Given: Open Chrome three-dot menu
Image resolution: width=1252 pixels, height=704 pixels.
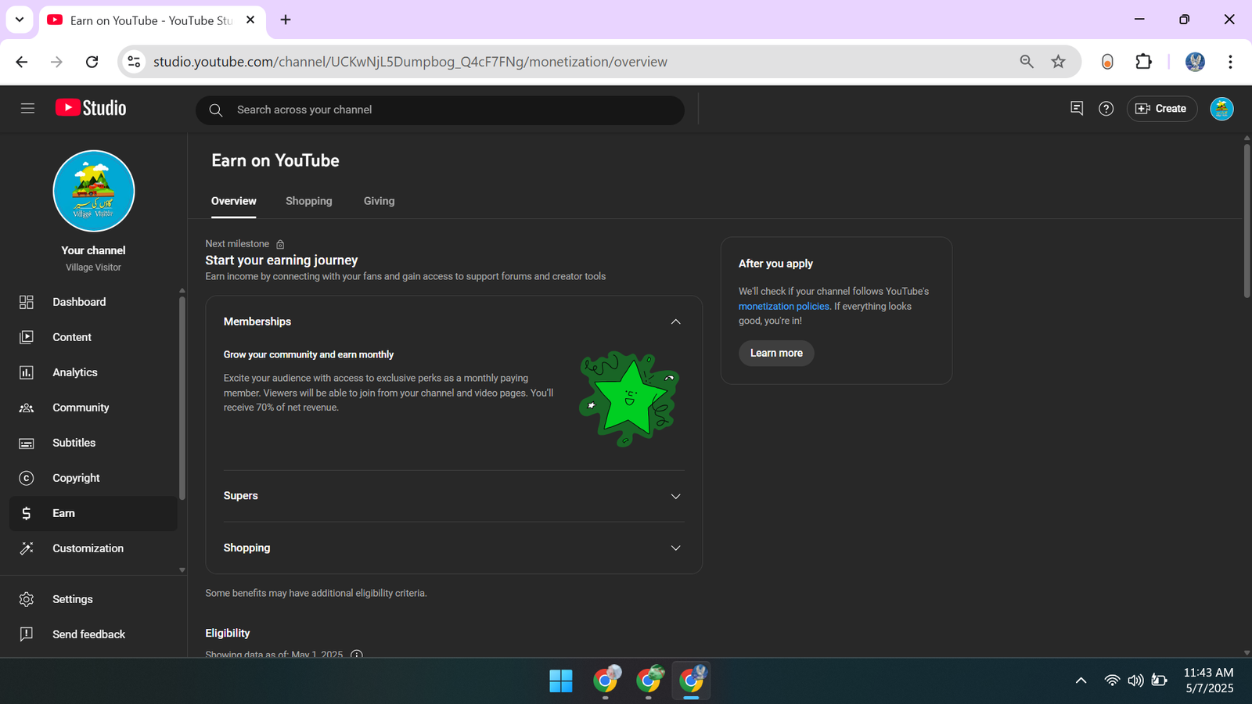Looking at the screenshot, I should (x=1230, y=62).
